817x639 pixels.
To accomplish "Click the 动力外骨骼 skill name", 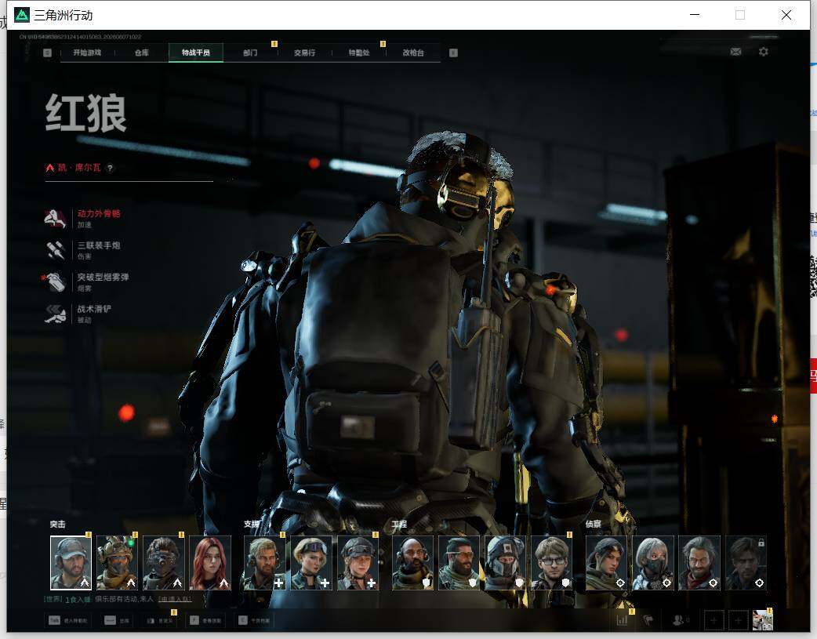I will click(x=99, y=214).
